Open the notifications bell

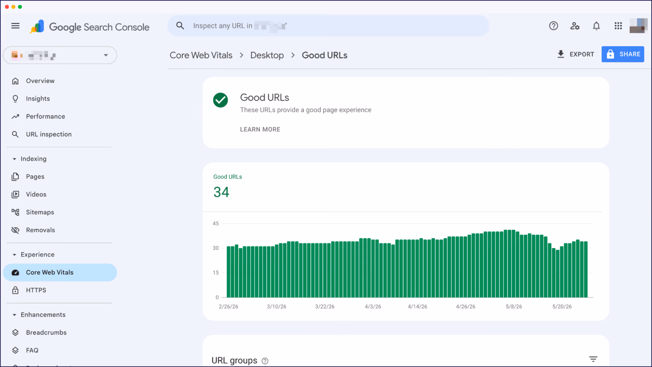(x=596, y=26)
